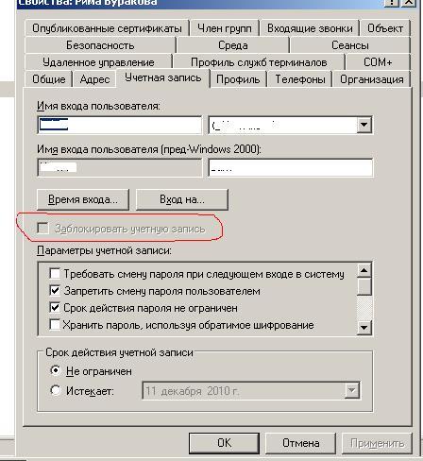
Task: Uncheck 'Запретить смену пароля пользователем'
Action: point(55,290)
